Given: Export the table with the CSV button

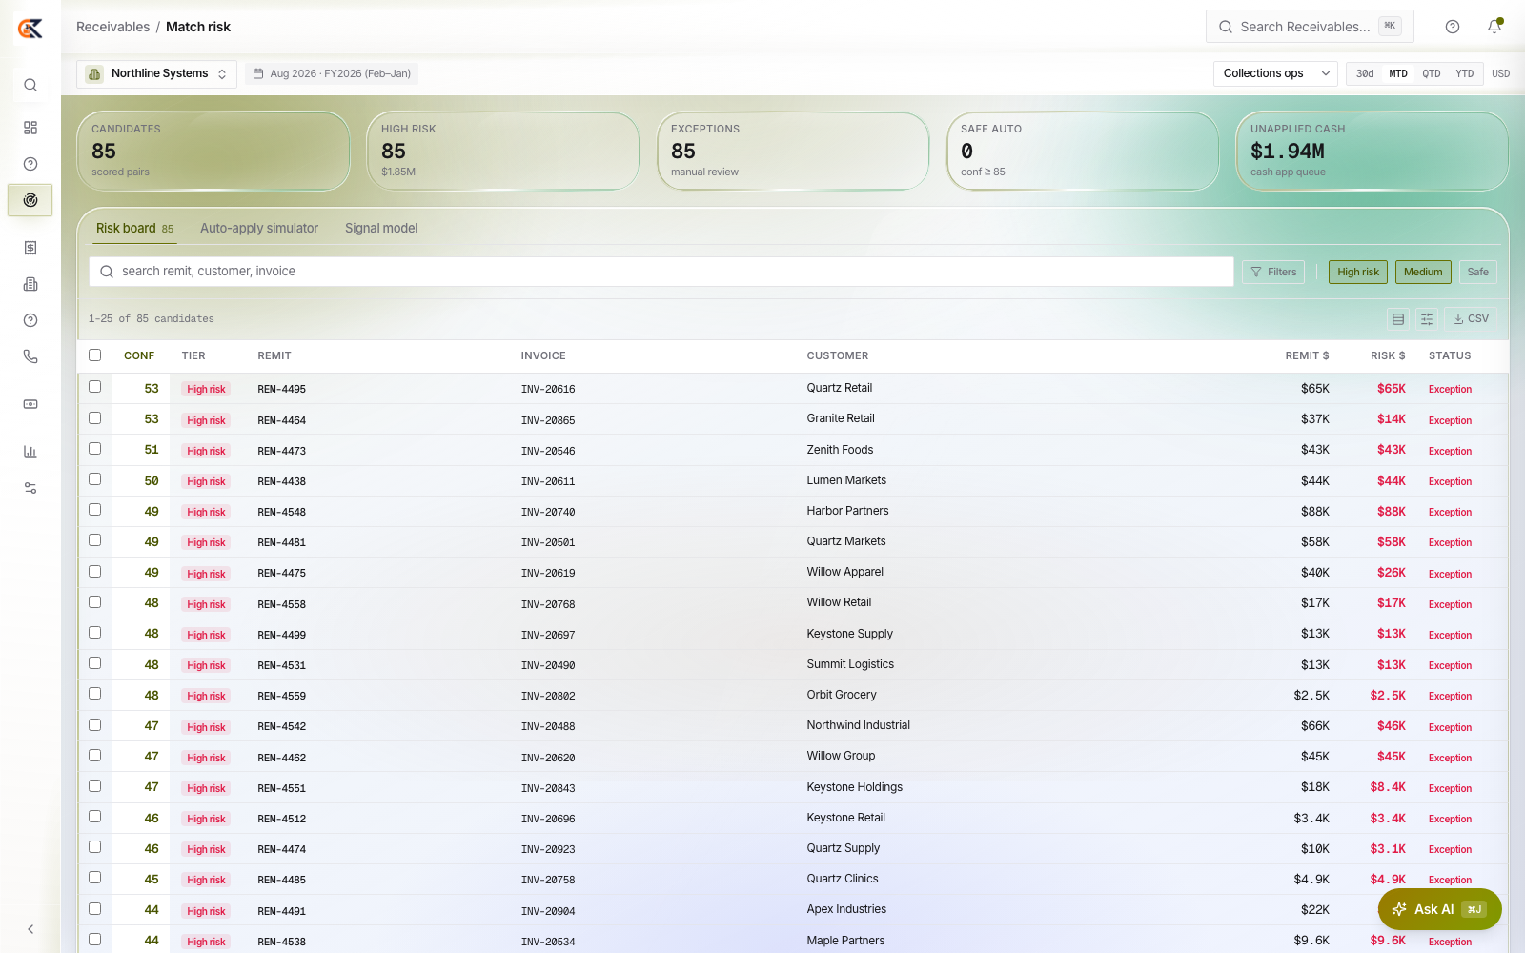Looking at the screenshot, I should tap(1471, 319).
